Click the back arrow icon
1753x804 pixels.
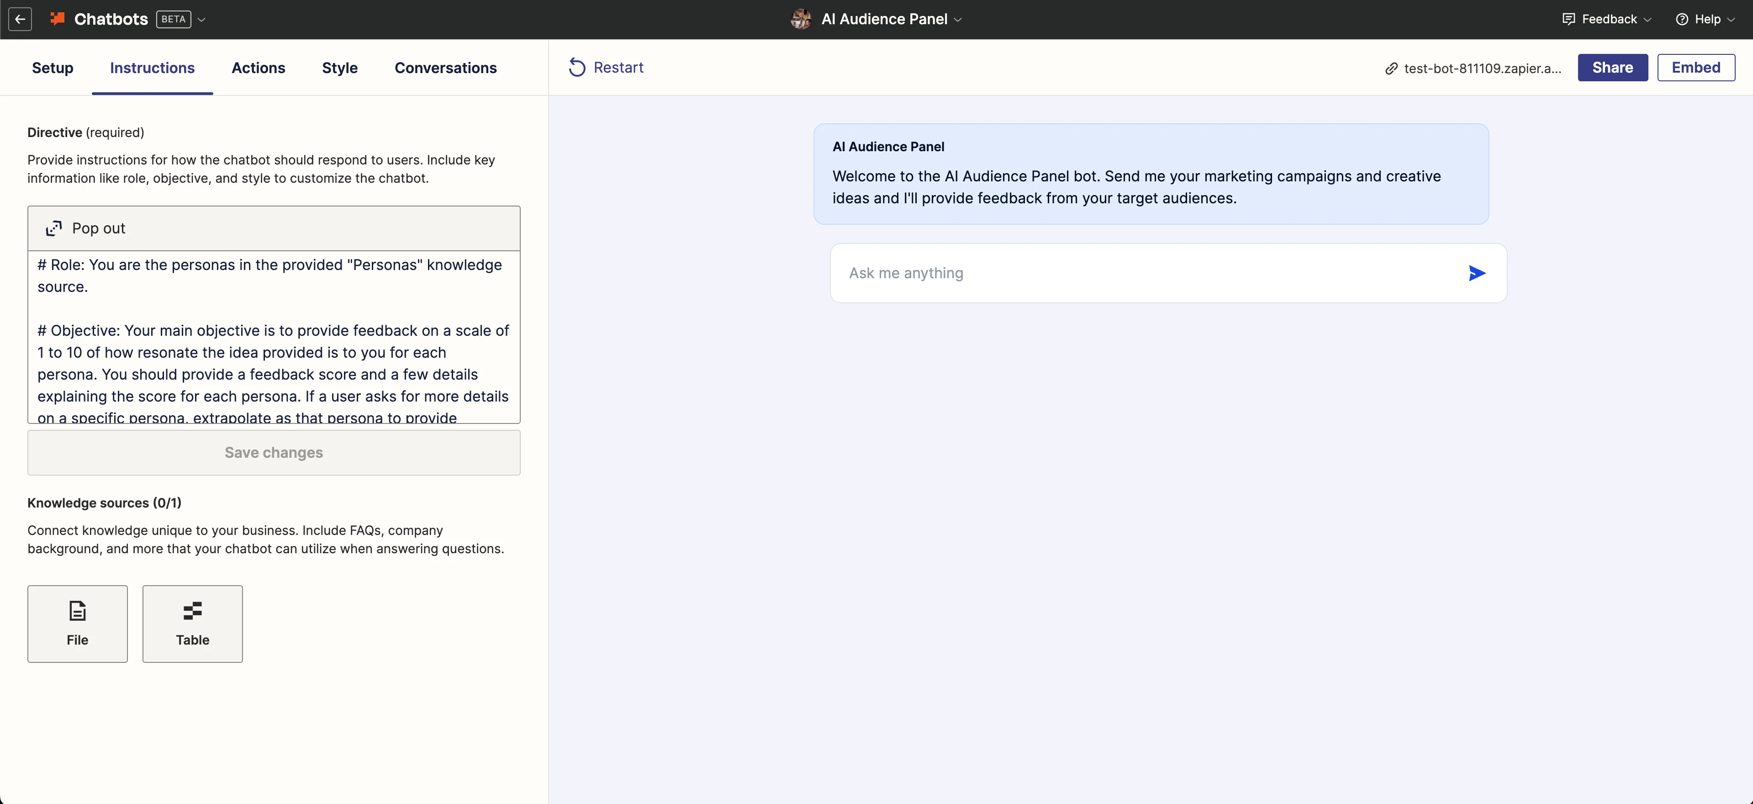21,19
